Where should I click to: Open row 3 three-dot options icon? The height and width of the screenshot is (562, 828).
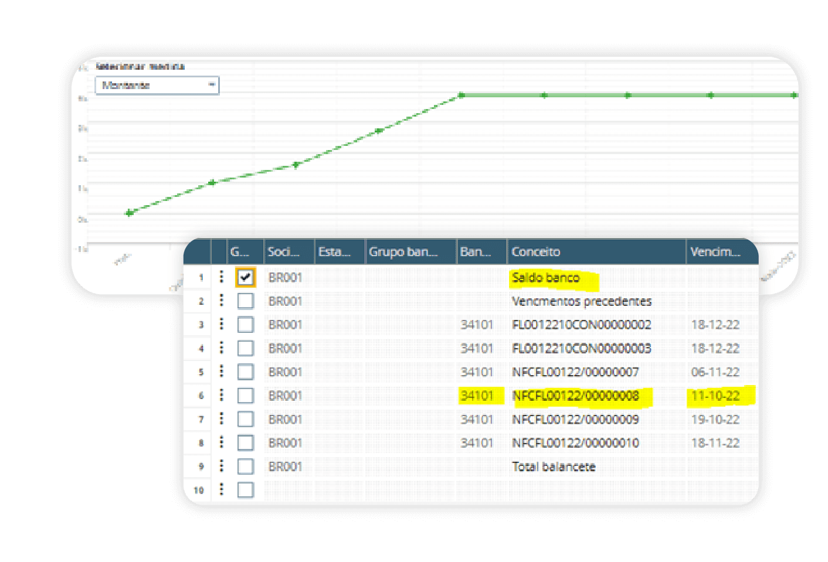[221, 324]
